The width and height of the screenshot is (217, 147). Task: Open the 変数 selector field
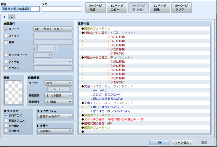pos(53,42)
